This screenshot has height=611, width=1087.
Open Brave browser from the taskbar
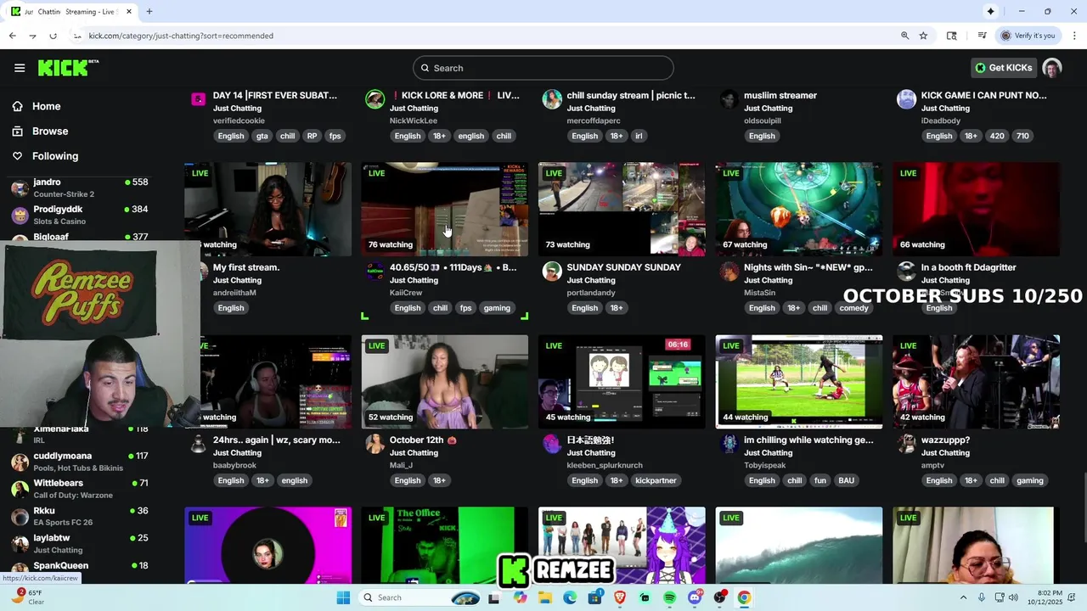(620, 597)
